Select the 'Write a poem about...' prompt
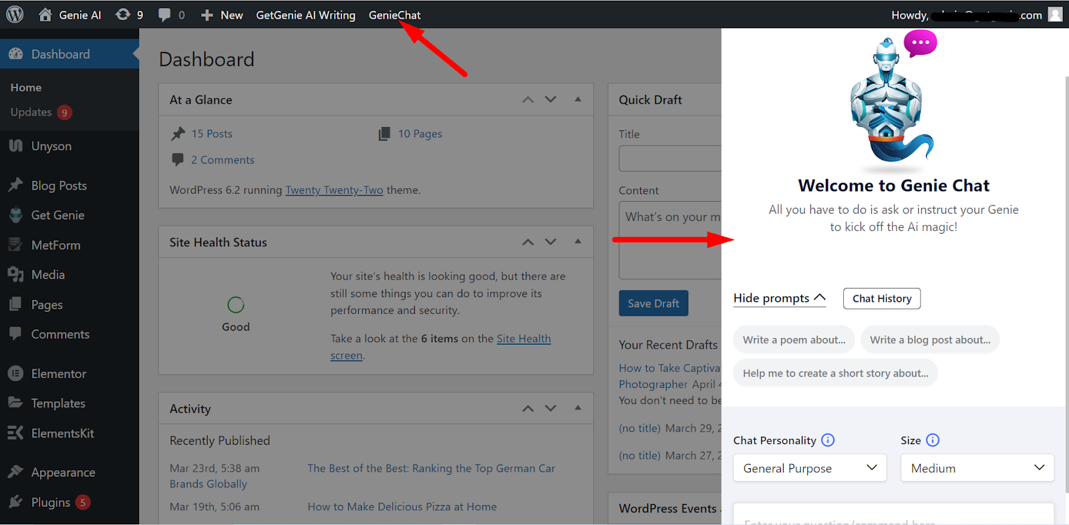1069x525 pixels. [x=794, y=339]
